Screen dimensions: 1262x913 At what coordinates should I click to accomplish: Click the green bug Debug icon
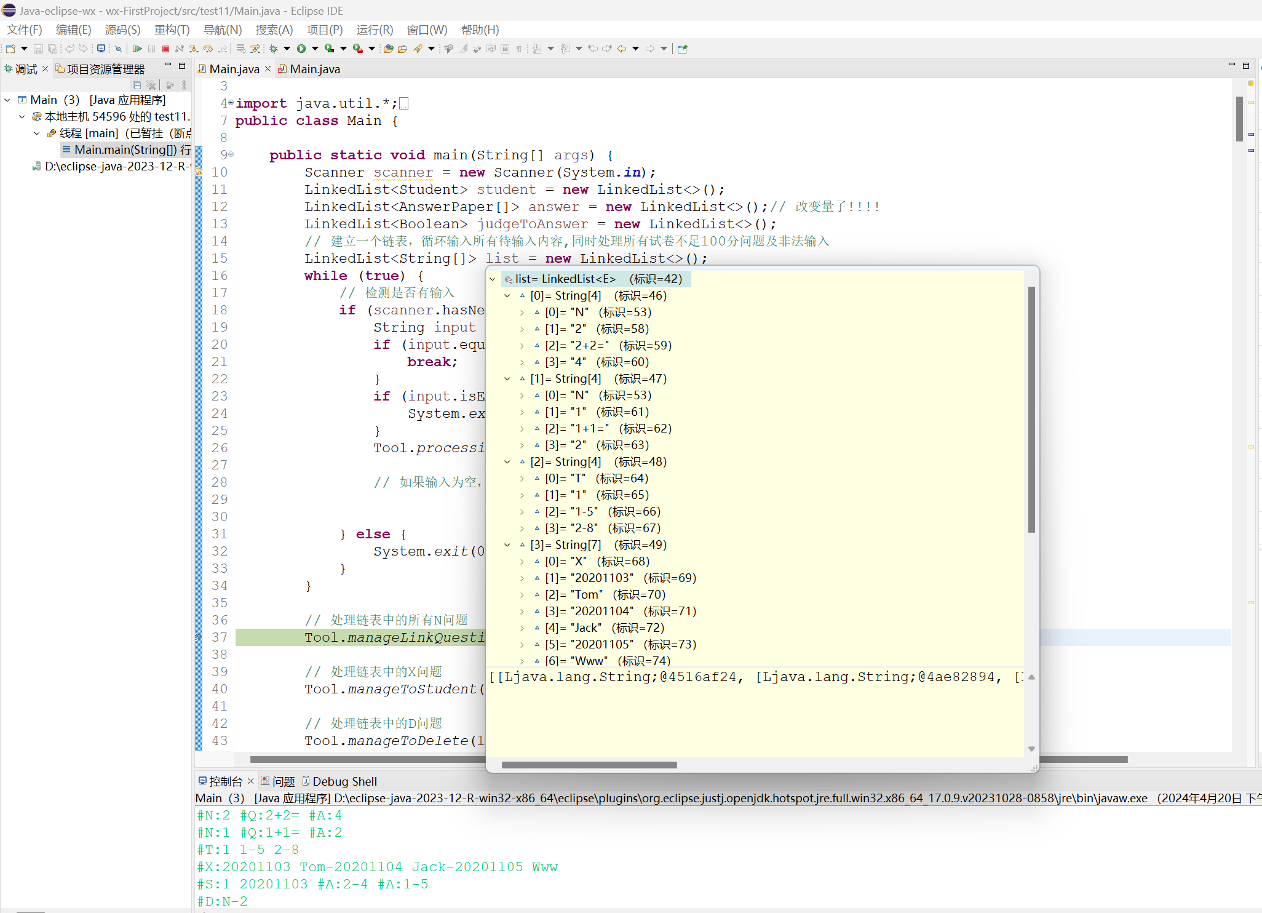point(273,49)
